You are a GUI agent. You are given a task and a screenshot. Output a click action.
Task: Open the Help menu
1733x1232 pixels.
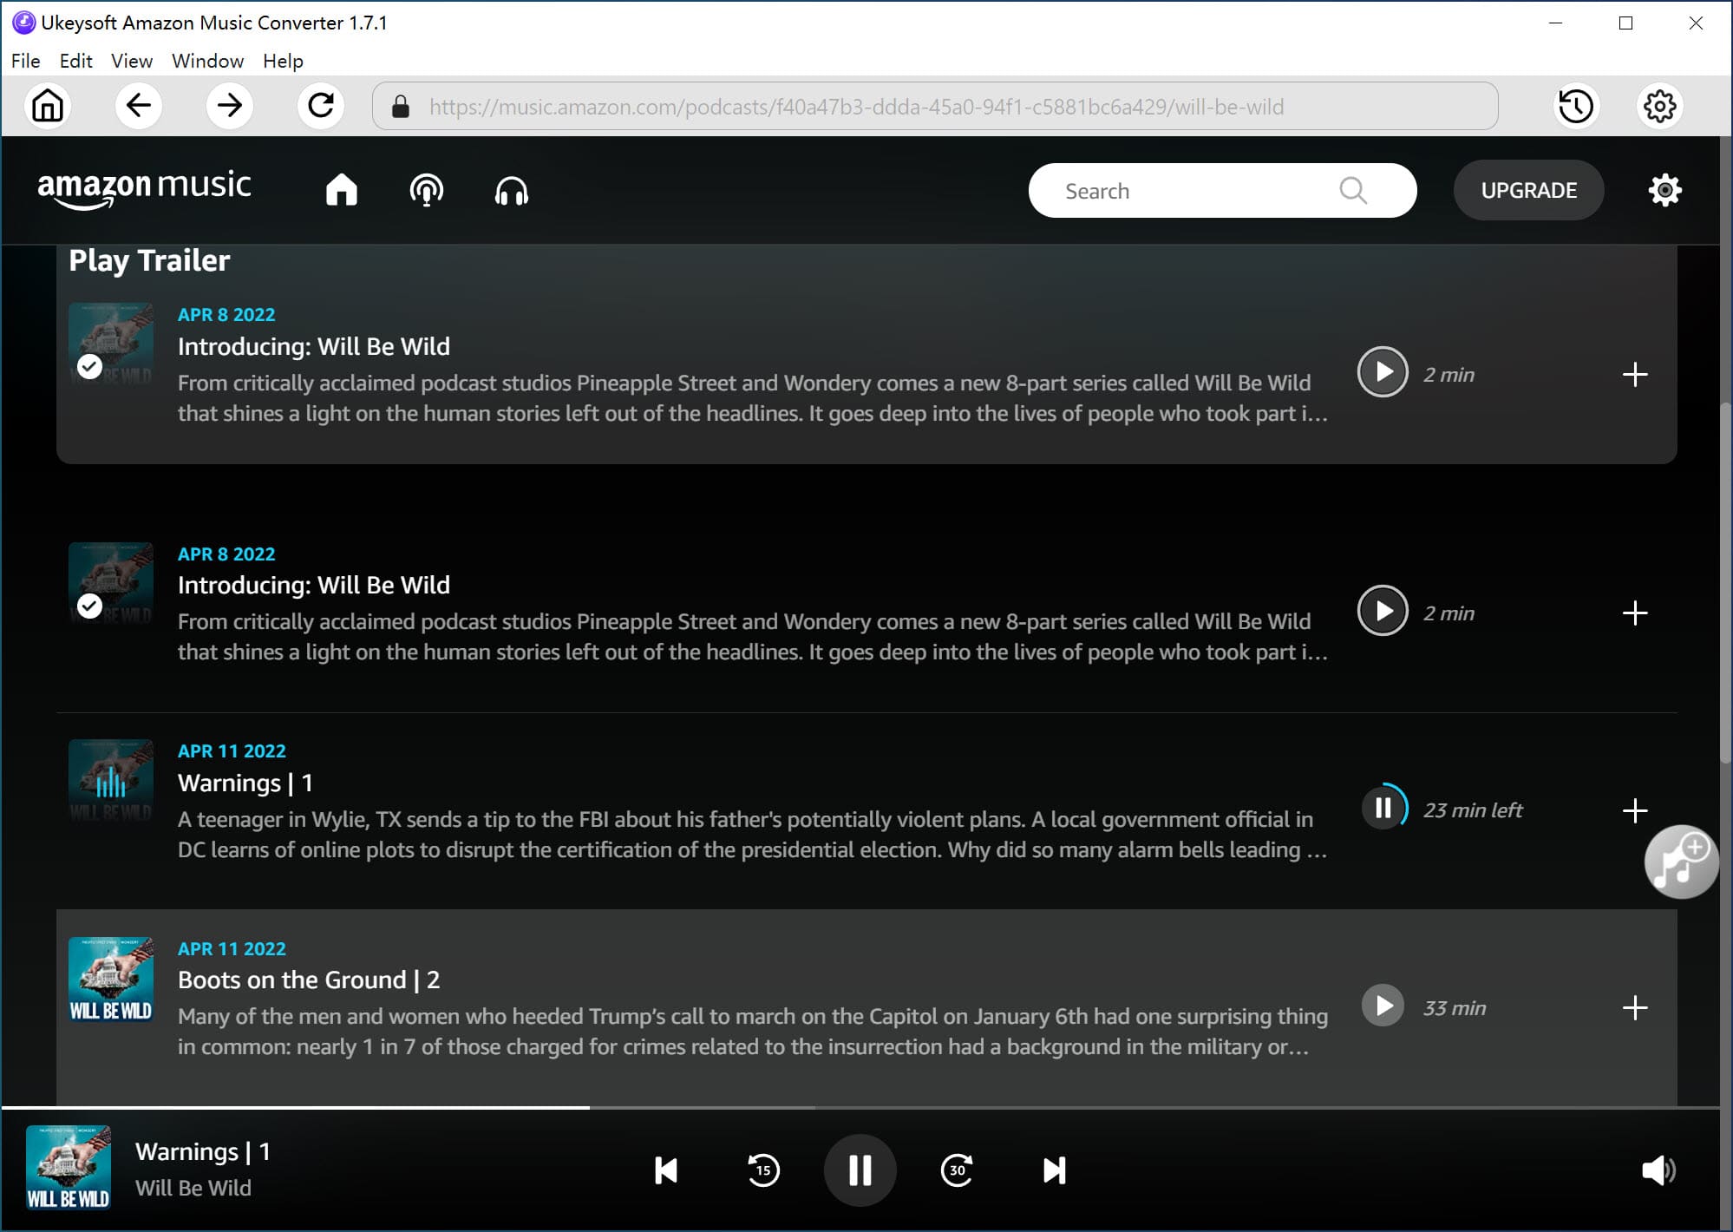[x=283, y=61]
